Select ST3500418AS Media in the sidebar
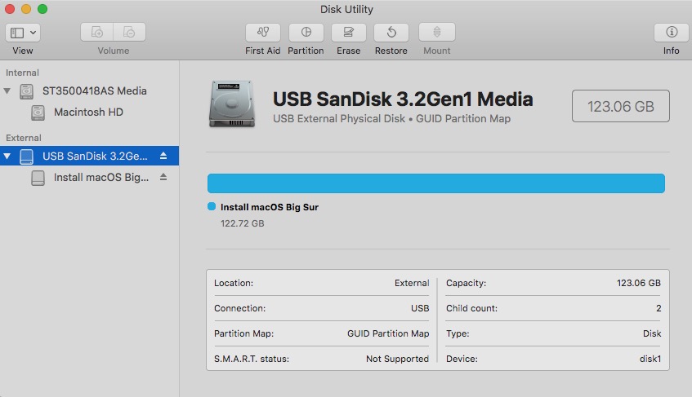The width and height of the screenshot is (692, 397). tap(94, 90)
